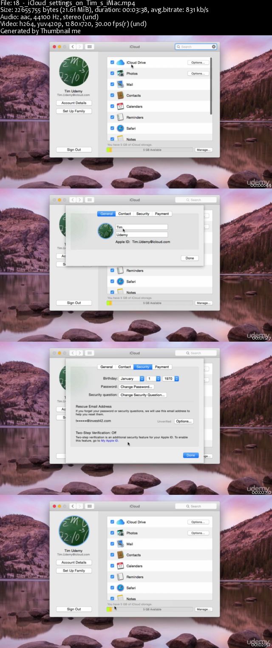272x648 pixels.
Task: Go back with the left arrow in the 00:02:52 frame
Action: pyautogui.click(x=73, y=506)
